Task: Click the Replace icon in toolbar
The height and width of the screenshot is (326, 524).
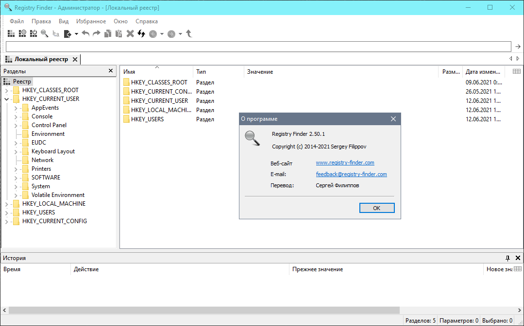Action: click(x=56, y=33)
